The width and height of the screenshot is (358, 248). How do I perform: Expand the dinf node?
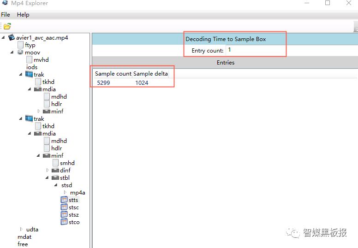[x=48, y=170]
